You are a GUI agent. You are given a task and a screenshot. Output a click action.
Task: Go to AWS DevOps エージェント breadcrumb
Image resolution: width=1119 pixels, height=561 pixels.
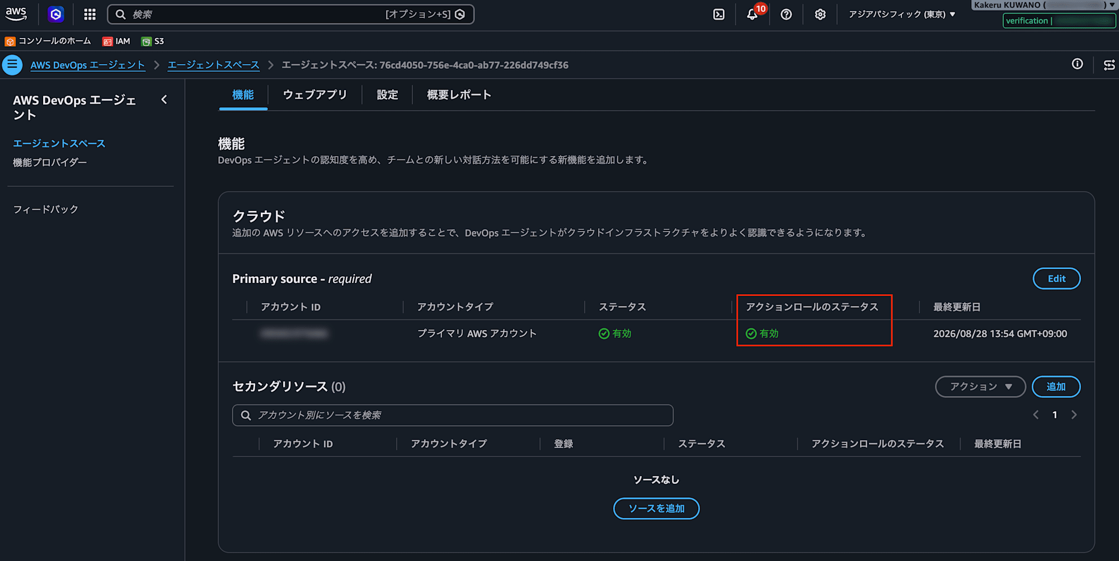(x=87, y=65)
